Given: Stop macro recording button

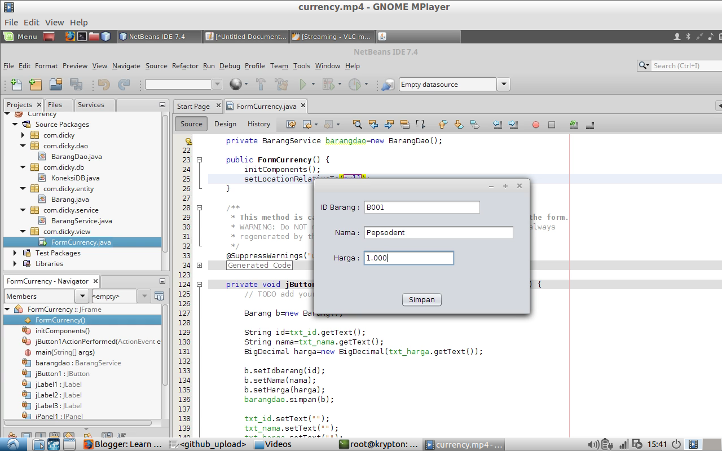Looking at the screenshot, I should pos(551,124).
